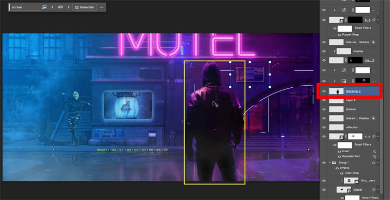390x200 pixels.
Task: Click the Puppet Warp filter label
Action: [351, 35]
